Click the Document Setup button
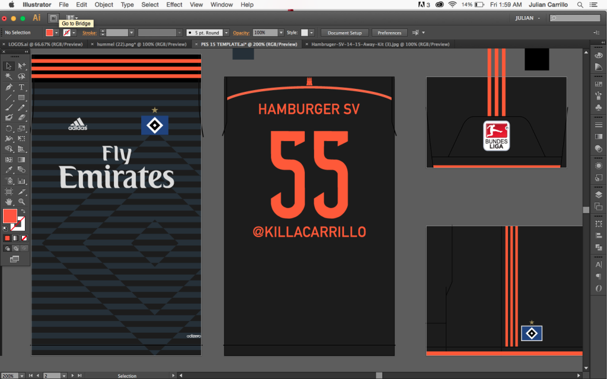Viewport: 607px width, 379px height. pos(344,33)
